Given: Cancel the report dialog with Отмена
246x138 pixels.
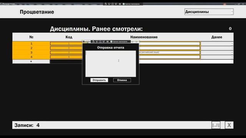Looking at the screenshot, I should 122,80.
